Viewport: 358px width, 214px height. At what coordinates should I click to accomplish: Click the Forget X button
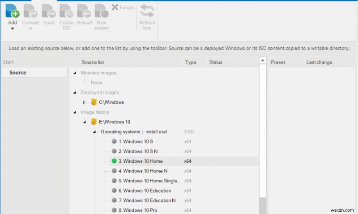pos(115,7)
